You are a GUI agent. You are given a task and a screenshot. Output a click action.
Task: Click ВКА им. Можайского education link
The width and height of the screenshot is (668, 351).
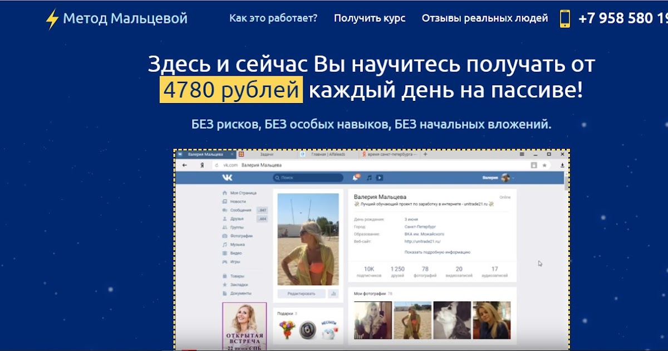[x=424, y=234]
